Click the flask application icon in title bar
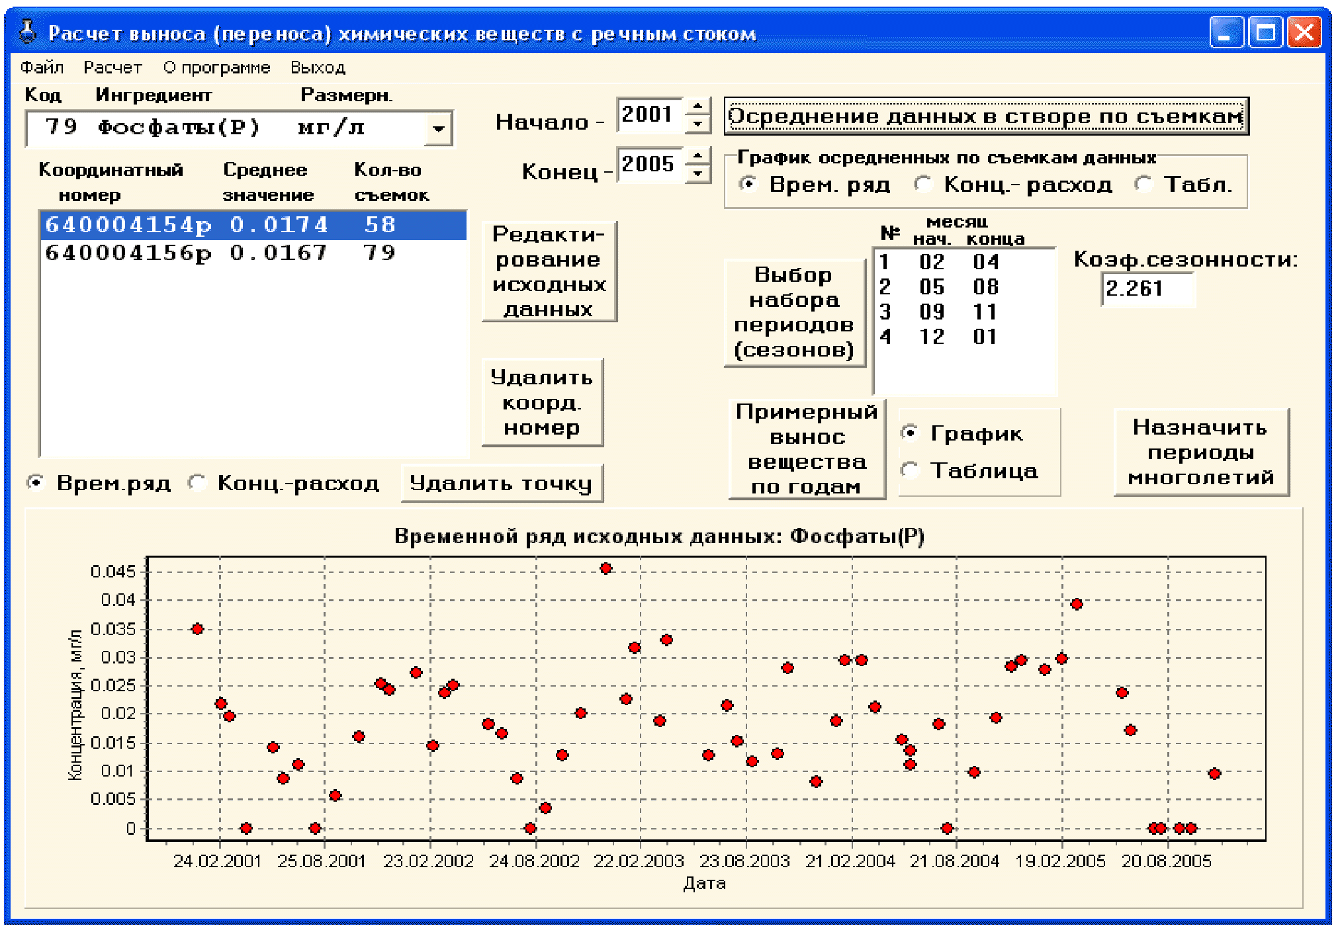Image resolution: width=1342 pixels, height=934 pixels. coord(27,32)
